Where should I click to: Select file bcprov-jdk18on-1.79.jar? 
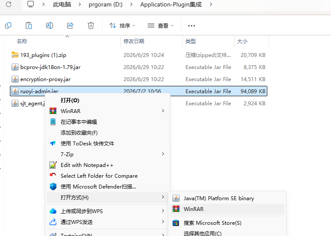50,67
